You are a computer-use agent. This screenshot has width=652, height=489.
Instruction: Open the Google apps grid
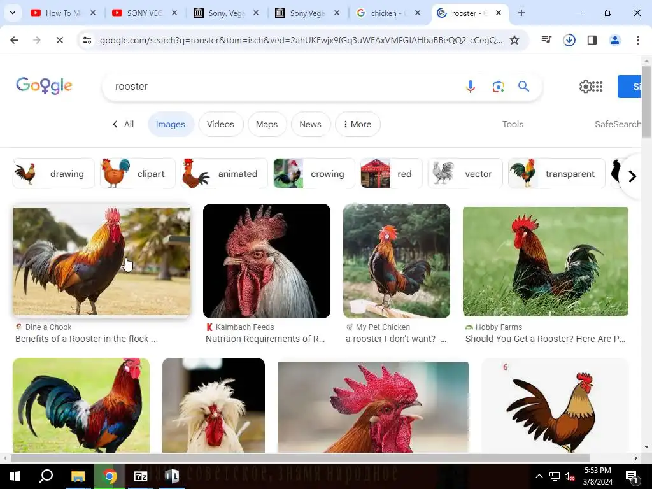tap(597, 87)
